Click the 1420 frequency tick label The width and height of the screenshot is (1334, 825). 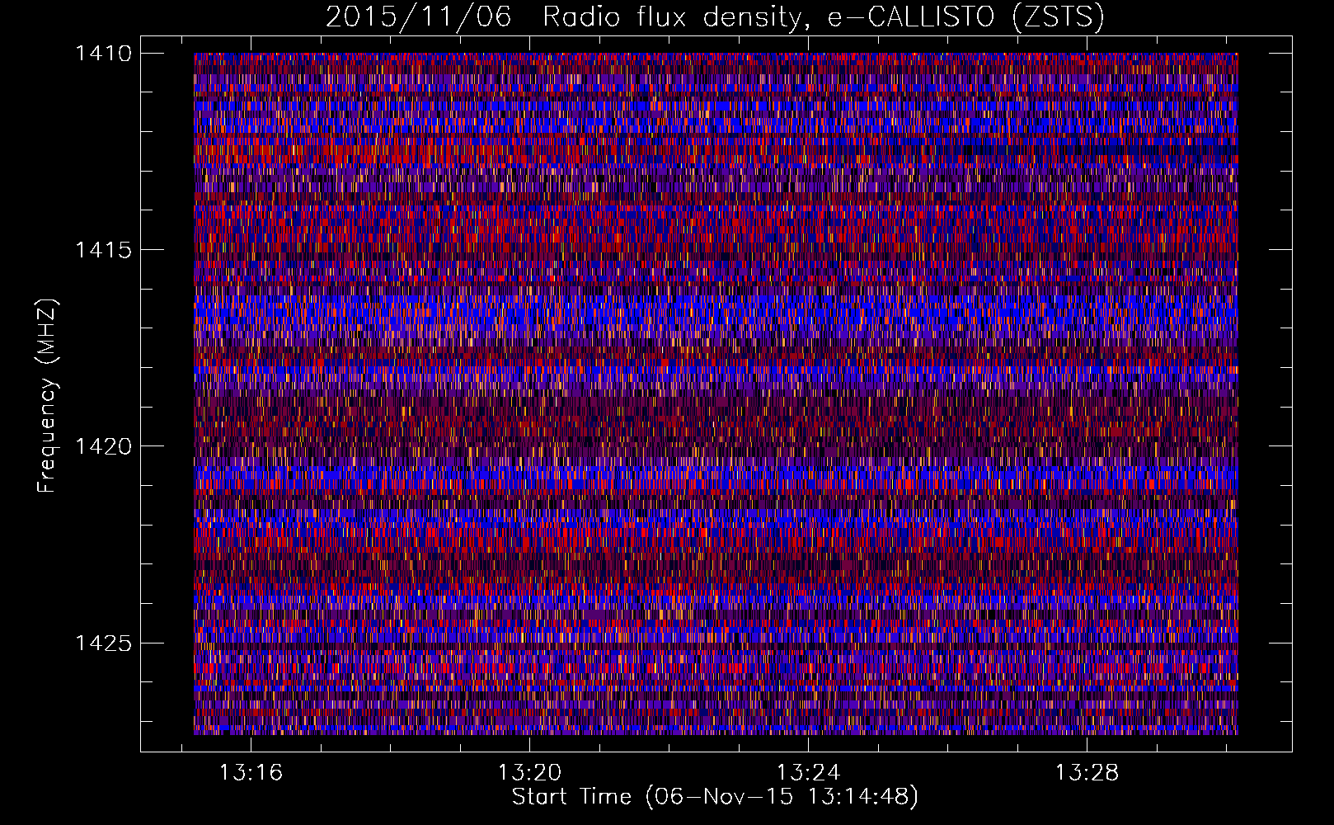coord(103,446)
